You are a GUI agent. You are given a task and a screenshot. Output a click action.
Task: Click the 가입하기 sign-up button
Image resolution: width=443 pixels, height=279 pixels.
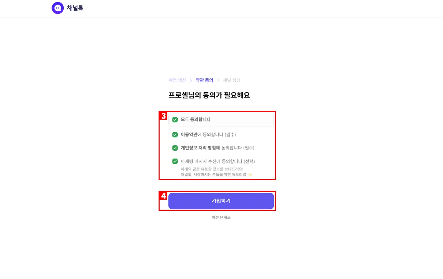[x=221, y=201]
